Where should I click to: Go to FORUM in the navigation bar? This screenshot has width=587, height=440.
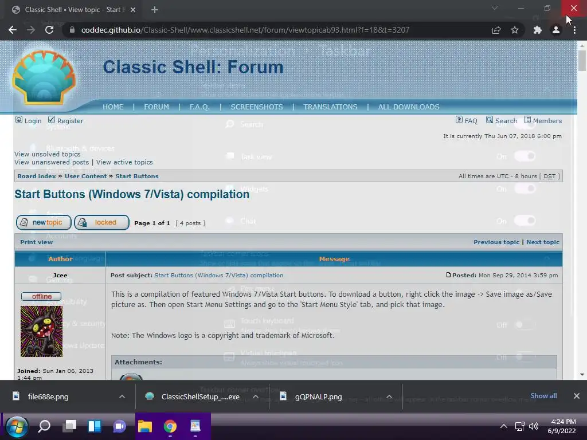click(156, 107)
